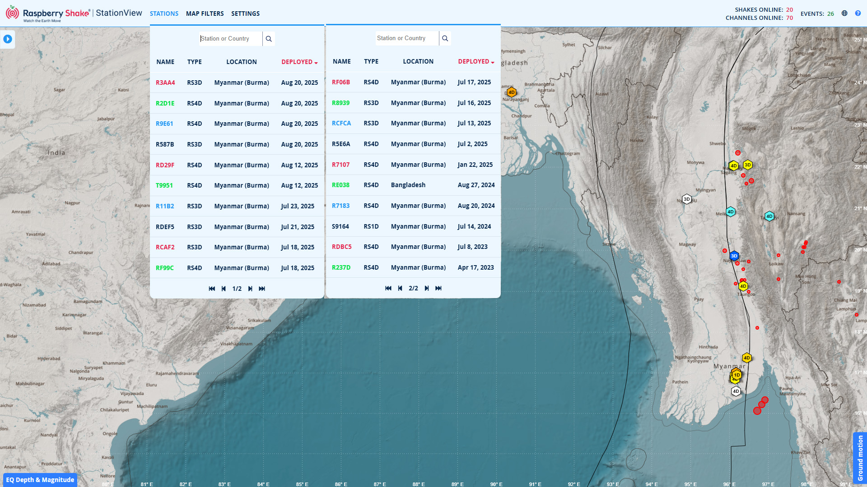The image size is (867, 487).
Task: Open station R9E61 link
Action: [x=164, y=124]
